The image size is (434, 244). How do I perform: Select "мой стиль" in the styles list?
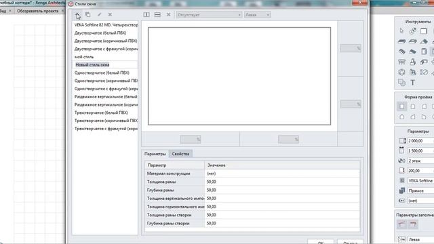[x=105, y=57]
